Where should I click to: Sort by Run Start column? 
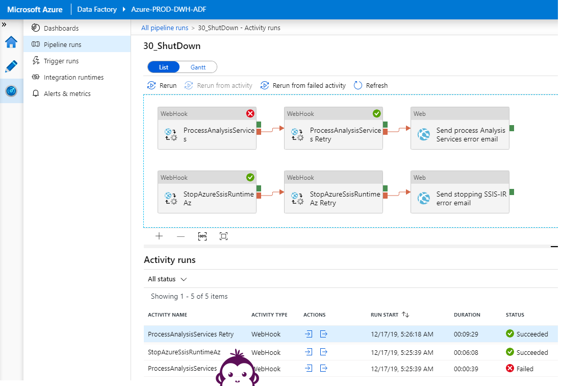[x=390, y=315]
